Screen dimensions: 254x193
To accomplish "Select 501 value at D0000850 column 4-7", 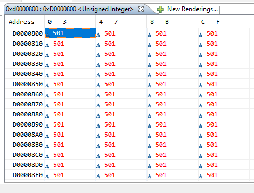I will (110, 84).
